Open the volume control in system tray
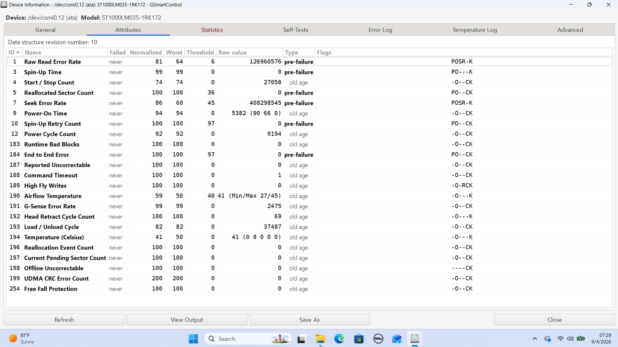The image size is (618, 347). 570,339
